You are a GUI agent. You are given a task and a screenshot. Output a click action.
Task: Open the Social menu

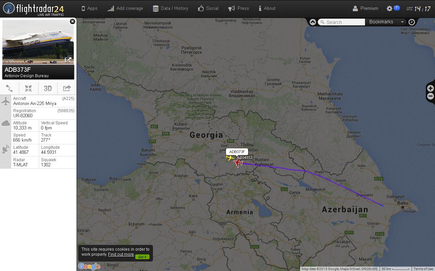(208, 8)
